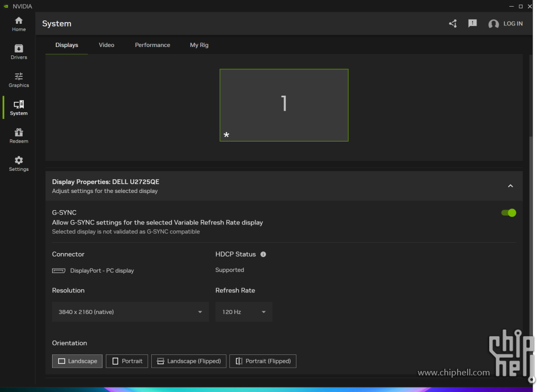This screenshot has height=392, width=543.
Task: Click the NVIDIA logo in title bar
Action: (6, 6)
